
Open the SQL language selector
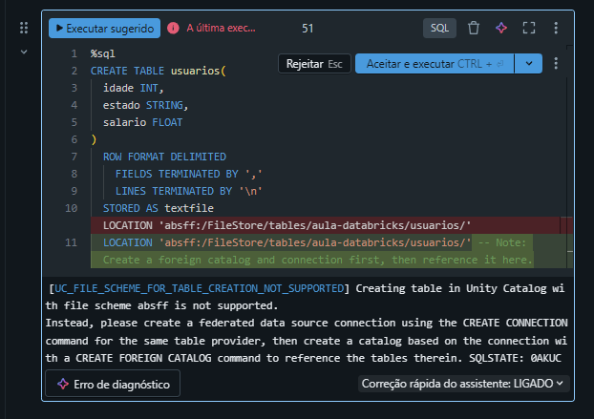[x=439, y=28]
